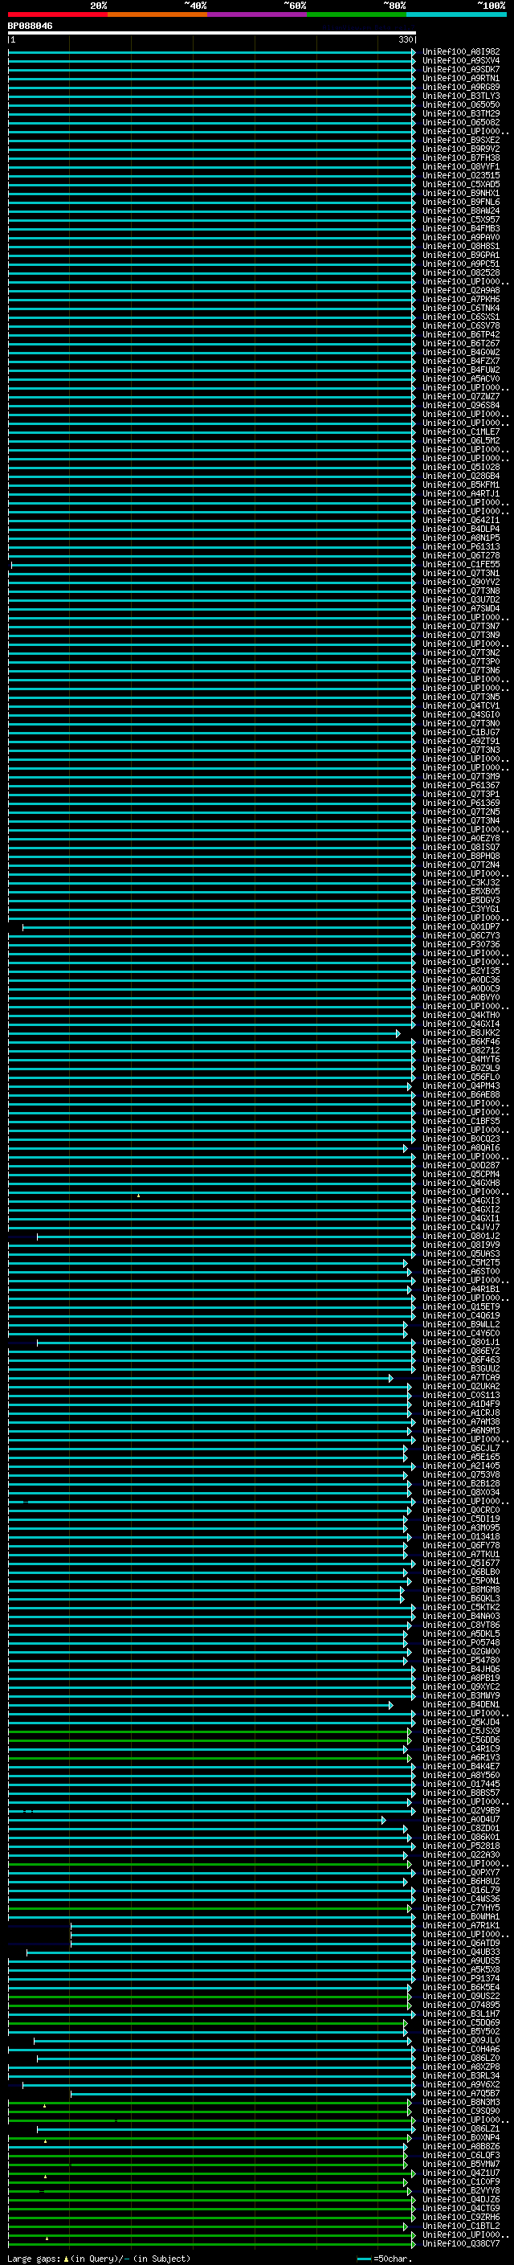Click the alignment arrowhead for UniRef100_B8JKK2
The height and width of the screenshot is (2265, 514).
click(x=398, y=1033)
